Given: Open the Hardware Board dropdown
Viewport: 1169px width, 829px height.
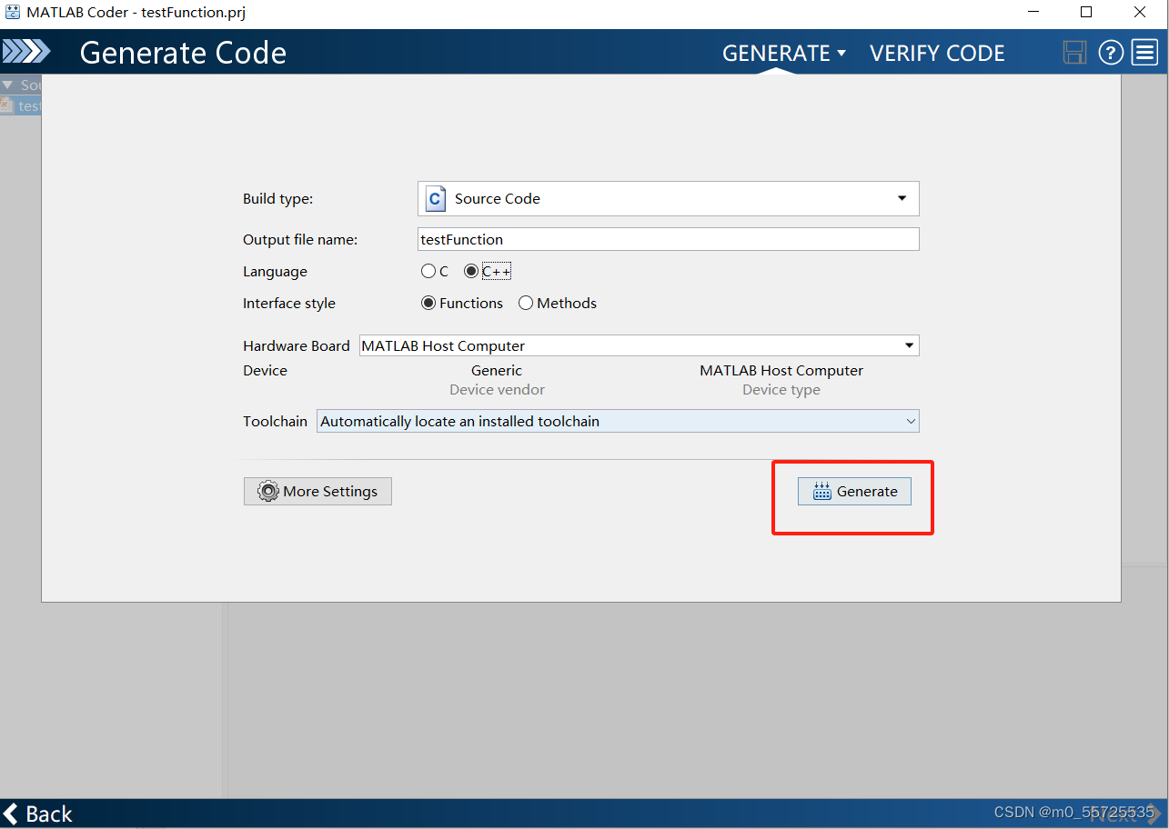Looking at the screenshot, I should (x=909, y=345).
